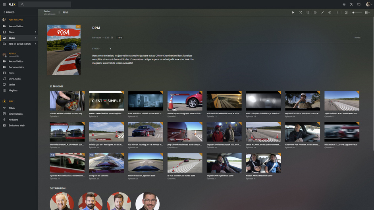The height and width of the screenshot is (210, 374).
Task: Open the Mercedes-Benz GLA 250 episode
Action: [x=67, y=132]
